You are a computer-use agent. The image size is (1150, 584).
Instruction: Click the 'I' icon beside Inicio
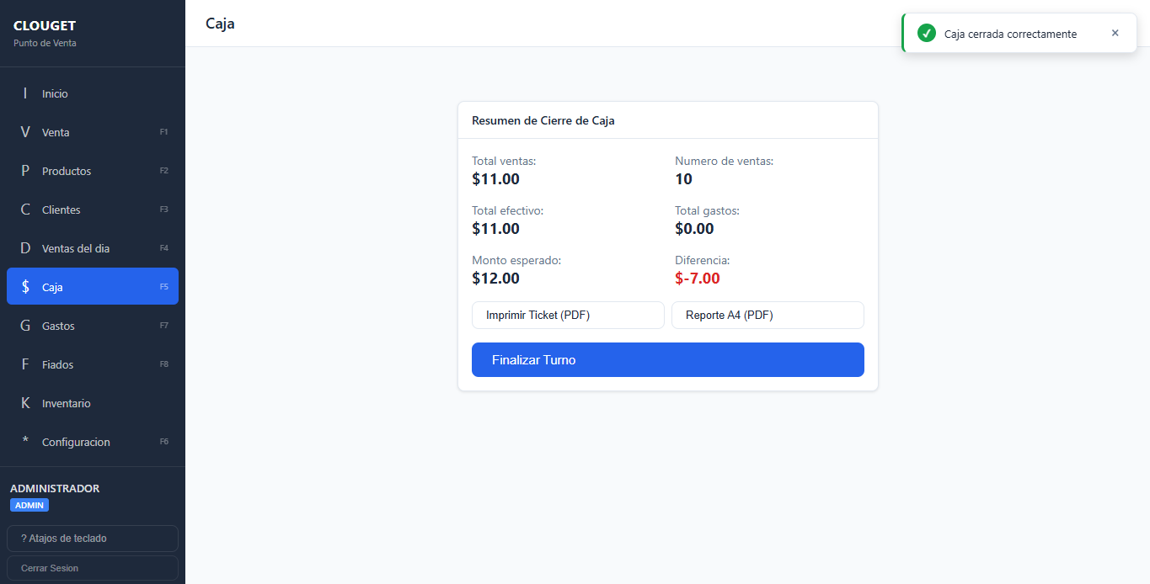coord(25,93)
